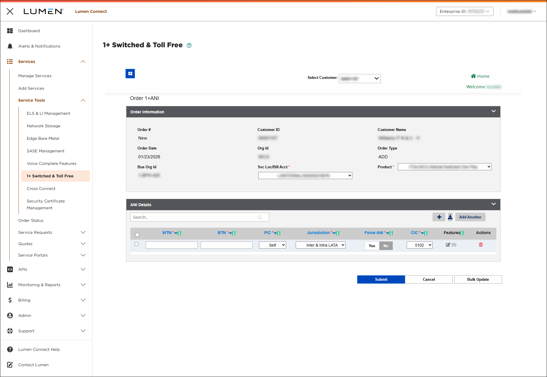547x377 pixels.
Task: Open the Product dropdown
Action: tap(445, 167)
